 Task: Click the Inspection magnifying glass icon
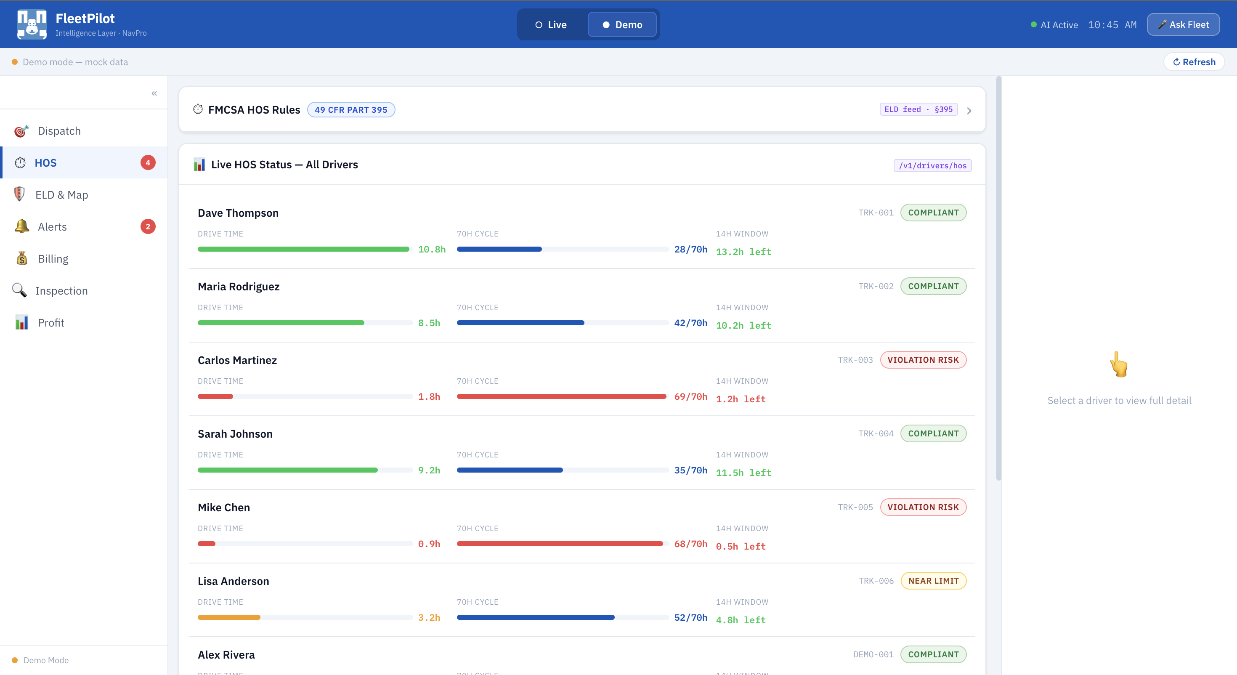click(x=19, y=290)
